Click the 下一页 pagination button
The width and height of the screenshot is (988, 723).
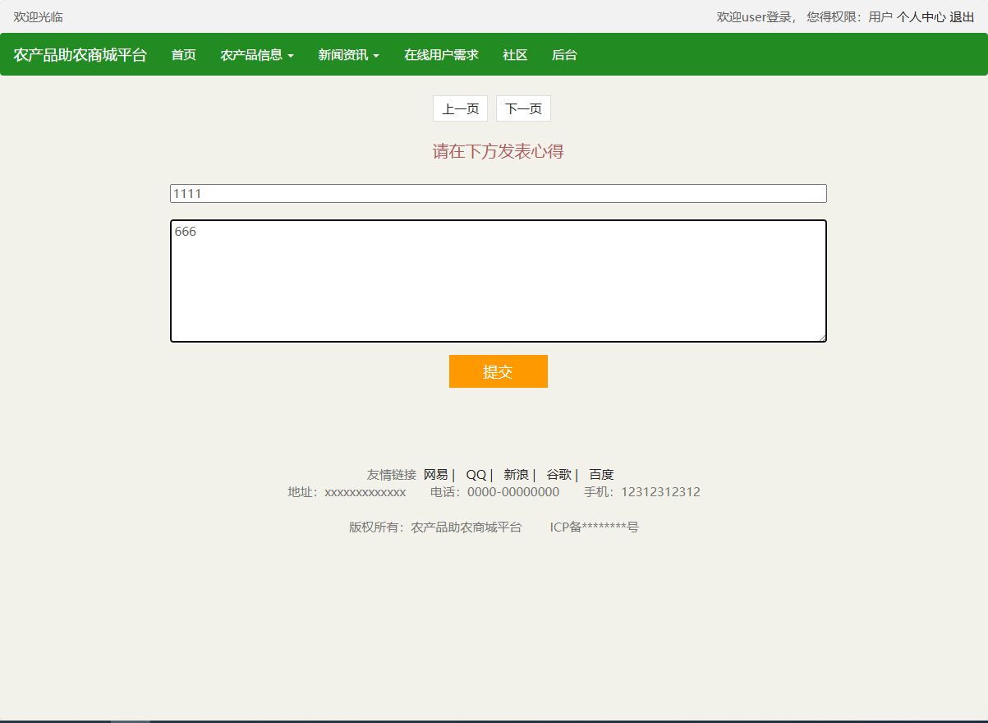(x=522, y=108)
